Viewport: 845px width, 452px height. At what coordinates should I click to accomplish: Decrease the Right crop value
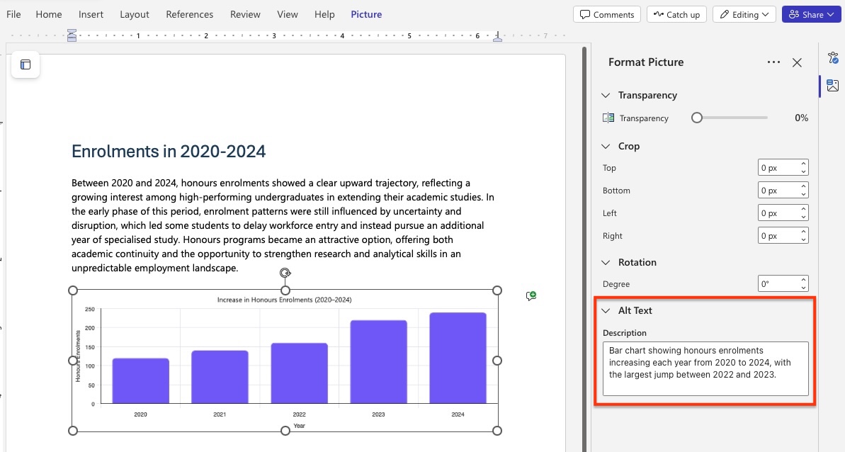[x=803, y=239]
